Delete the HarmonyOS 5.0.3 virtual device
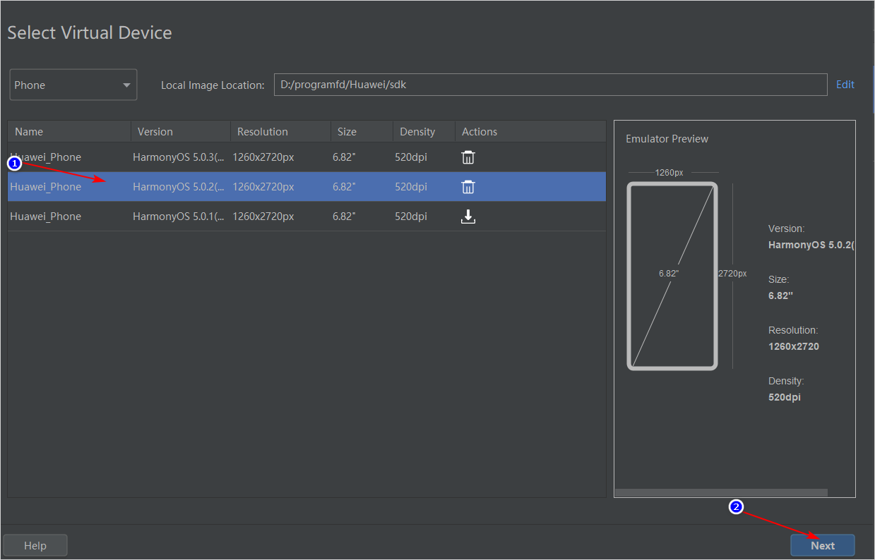 pyautogui.click(x=468, y=157)
